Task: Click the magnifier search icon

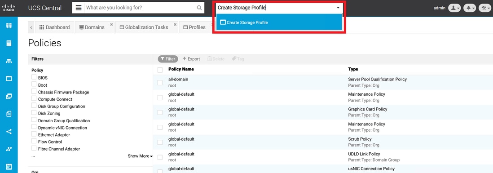Action: click(199, 8)
